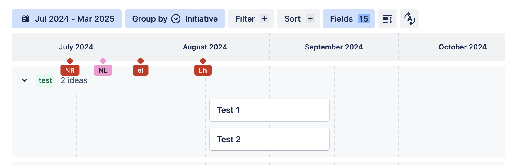The height and width of the screenshot is (165, 505).
Task: Open the Test 1 idea card
Action: (x=269, y=110)
